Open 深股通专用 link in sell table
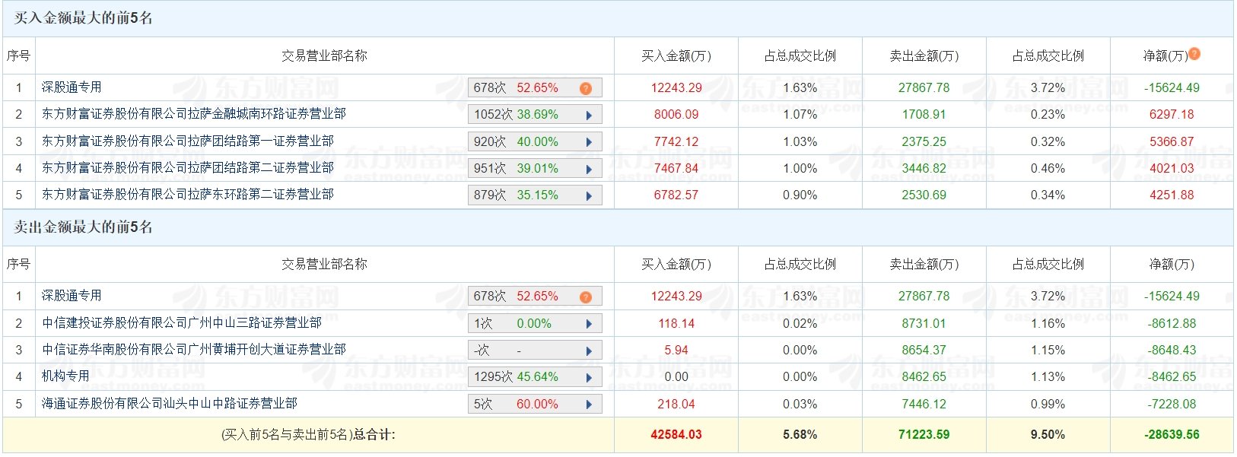Screen dimensions: 1237x457 click(72, 296)
